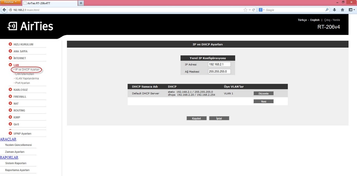This screenshot has height=176, width=357.
Task: Click the Ağ Maskesi input field
Action: pyautogui.click(x=219, y=72)
